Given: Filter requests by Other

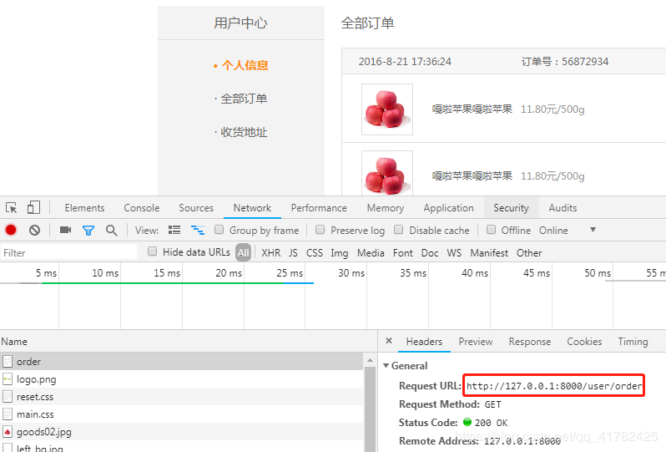Looking at the screenshot, I should point(529,252).
